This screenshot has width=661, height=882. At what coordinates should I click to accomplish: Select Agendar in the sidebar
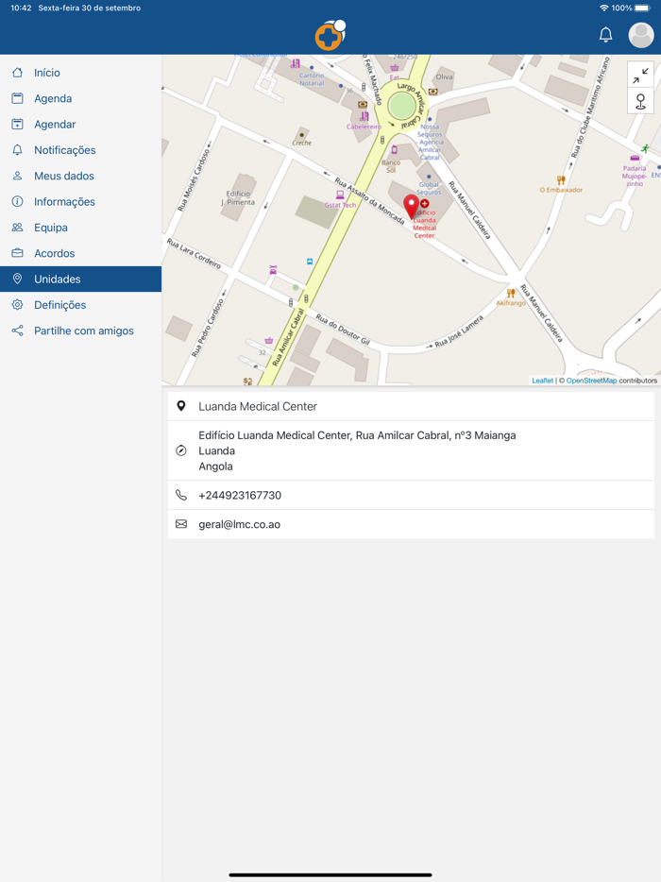[80, 125]
